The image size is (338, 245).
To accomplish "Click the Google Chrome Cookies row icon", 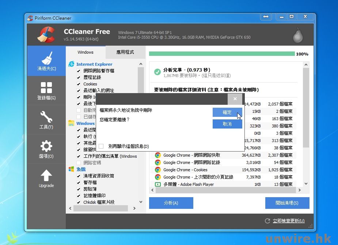I will click(158, 170).
